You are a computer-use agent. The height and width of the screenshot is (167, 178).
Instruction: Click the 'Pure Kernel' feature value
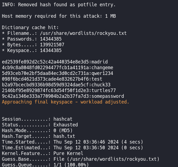(x=68, y=153)
